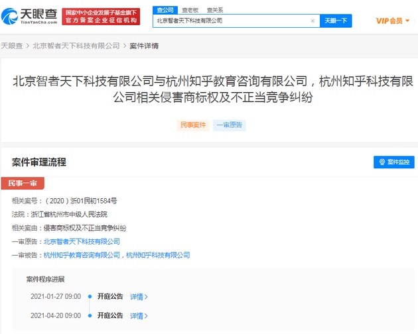This screenshot has width=418, height=334.
Task: Switch to the 查公司 tab
Action: [x=165, y=10]
